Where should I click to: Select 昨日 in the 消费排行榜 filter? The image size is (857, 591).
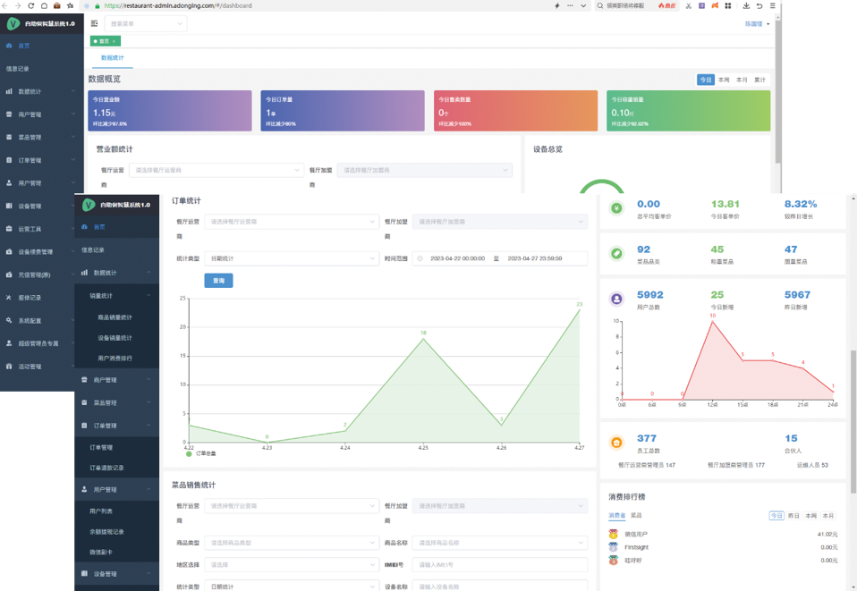pyautogui.click(x=793, y=516)
